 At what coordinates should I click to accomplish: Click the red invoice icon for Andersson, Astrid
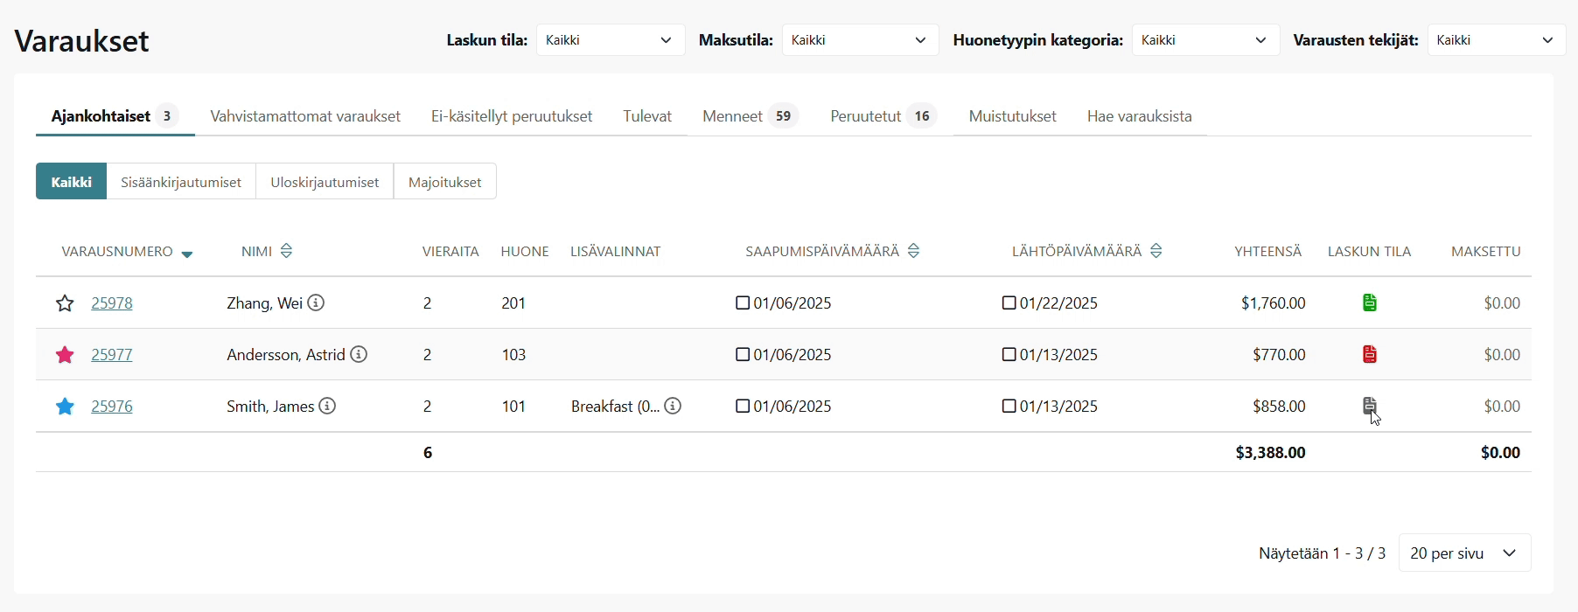click(1370, 354)
